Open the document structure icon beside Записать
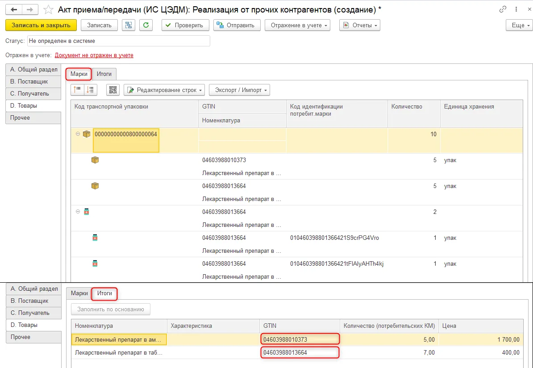This screenshot has width=533, height=368. click(129, 25)
